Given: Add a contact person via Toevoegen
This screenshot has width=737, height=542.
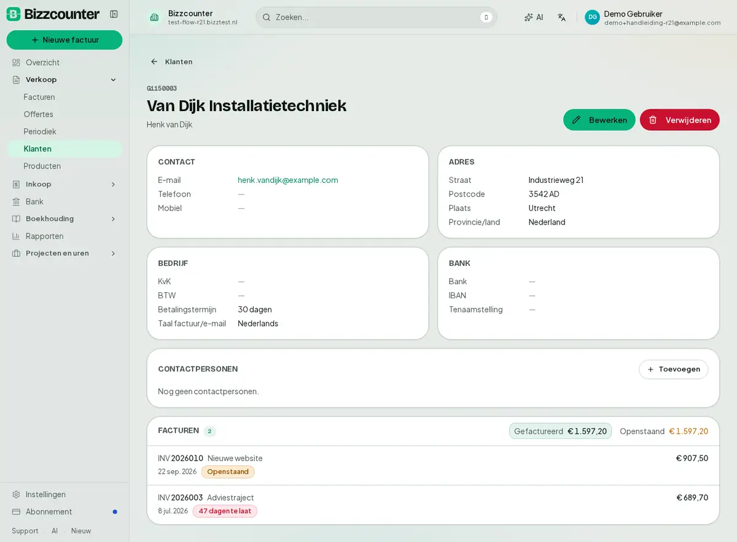Looking at the screenshot, I should (x=673, y=370).
